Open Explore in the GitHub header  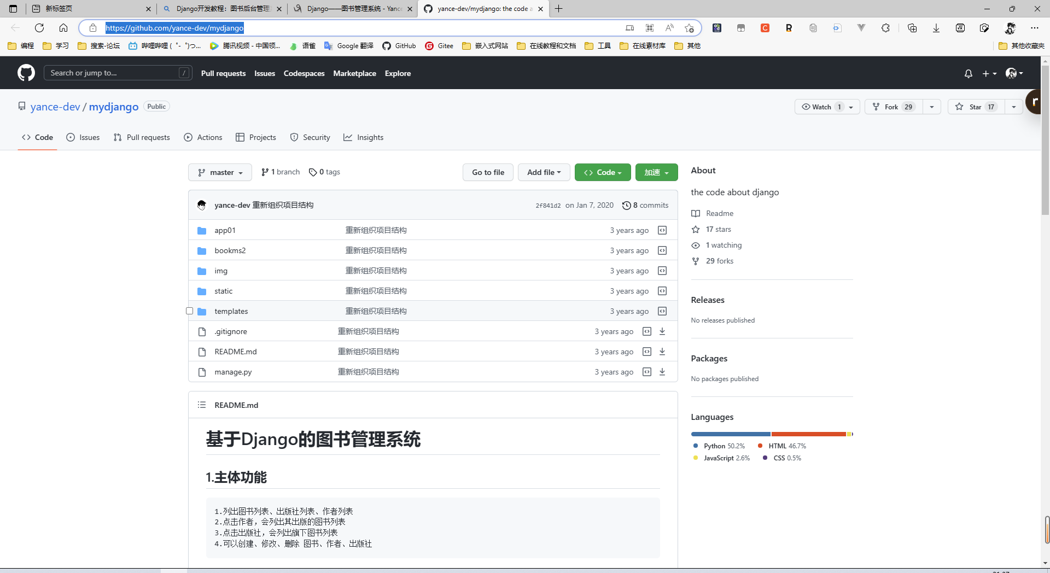398,73
